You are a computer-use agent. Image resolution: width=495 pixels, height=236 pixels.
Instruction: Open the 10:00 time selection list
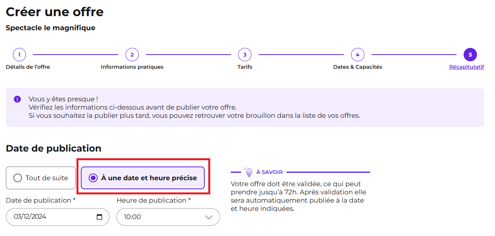[x=168, y=217]
